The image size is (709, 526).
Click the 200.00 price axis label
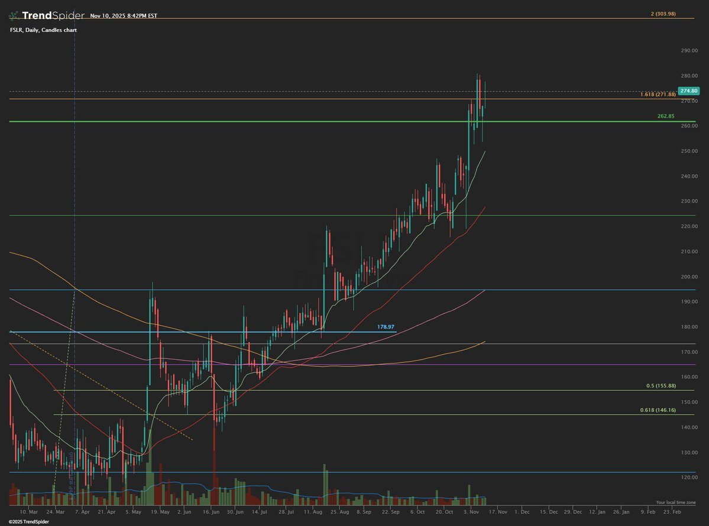[x=689, y=277]
